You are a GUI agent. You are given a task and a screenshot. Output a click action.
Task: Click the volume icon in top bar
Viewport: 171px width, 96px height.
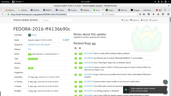click(162, 2)
